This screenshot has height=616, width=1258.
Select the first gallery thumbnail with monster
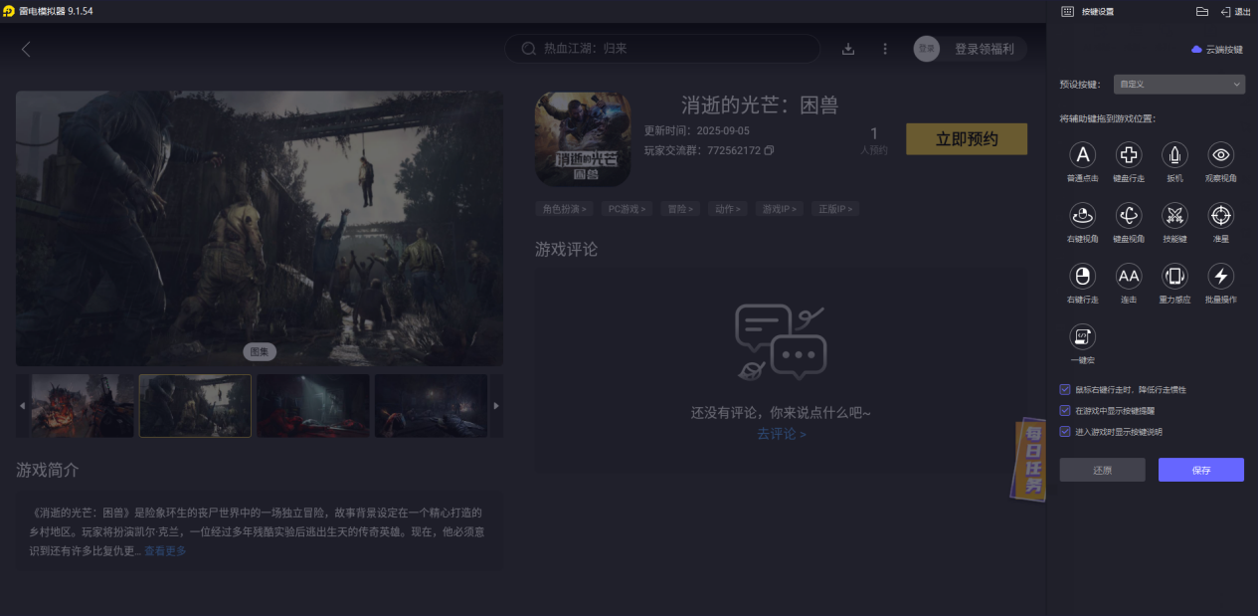(x=83, y=406)
